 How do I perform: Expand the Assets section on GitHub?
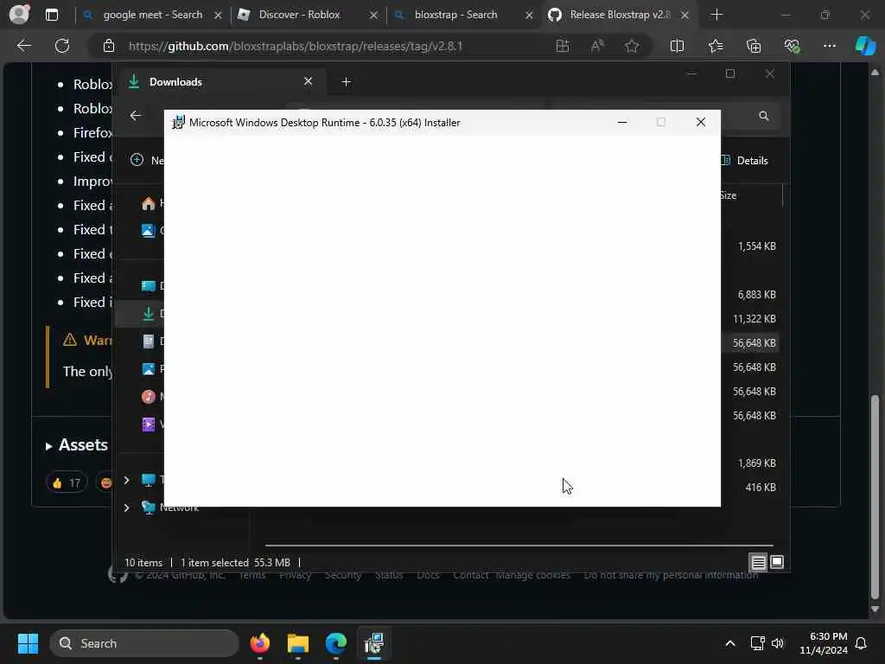tap(77, 445)
